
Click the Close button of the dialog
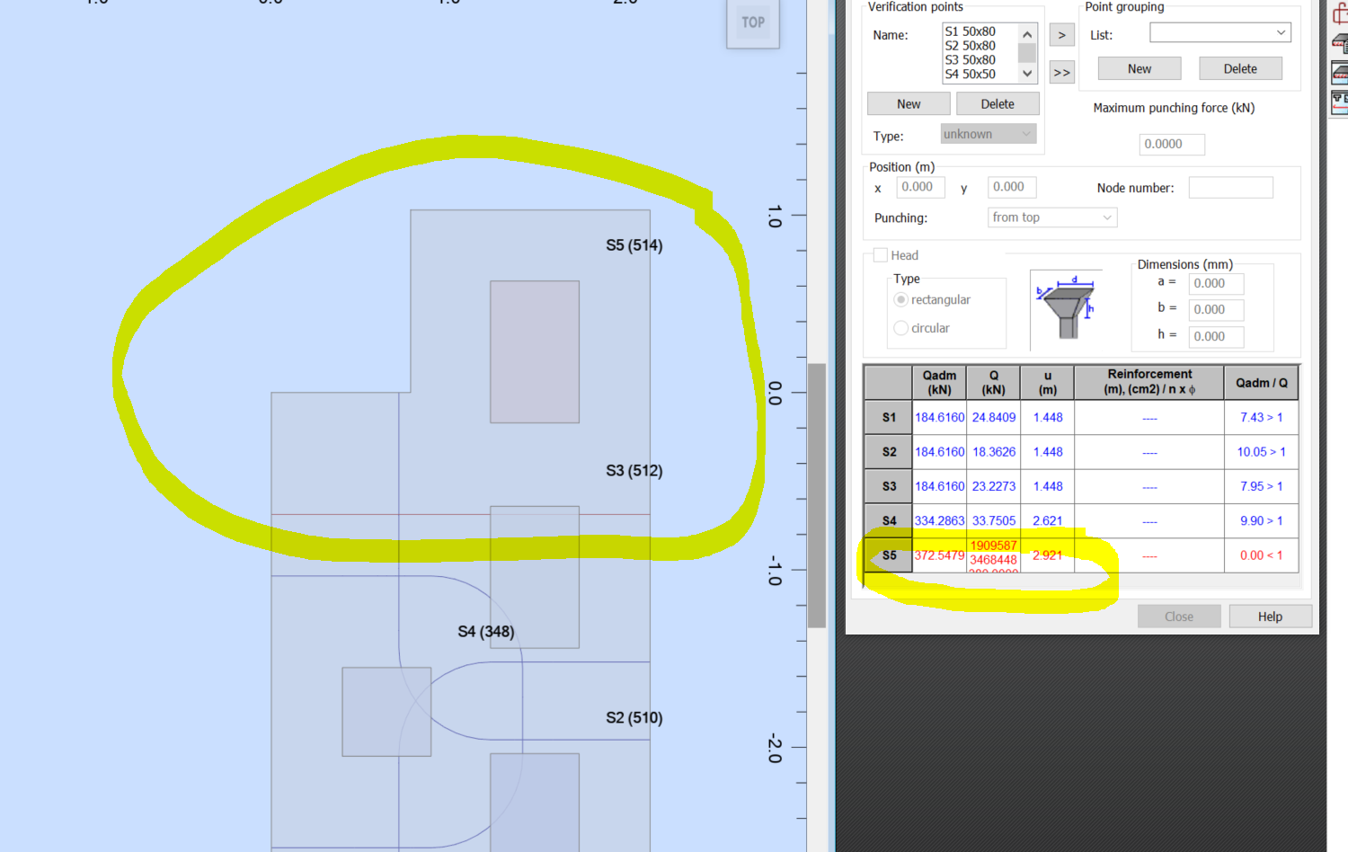click(1179, 616)
